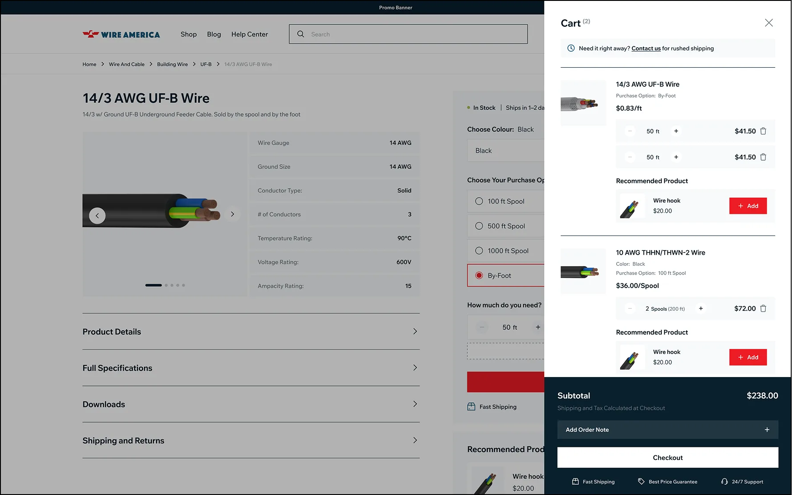Decrease the 'How much do you need' quantity
The height and width of the screenshot is (495, 792).
click(481, 327)
